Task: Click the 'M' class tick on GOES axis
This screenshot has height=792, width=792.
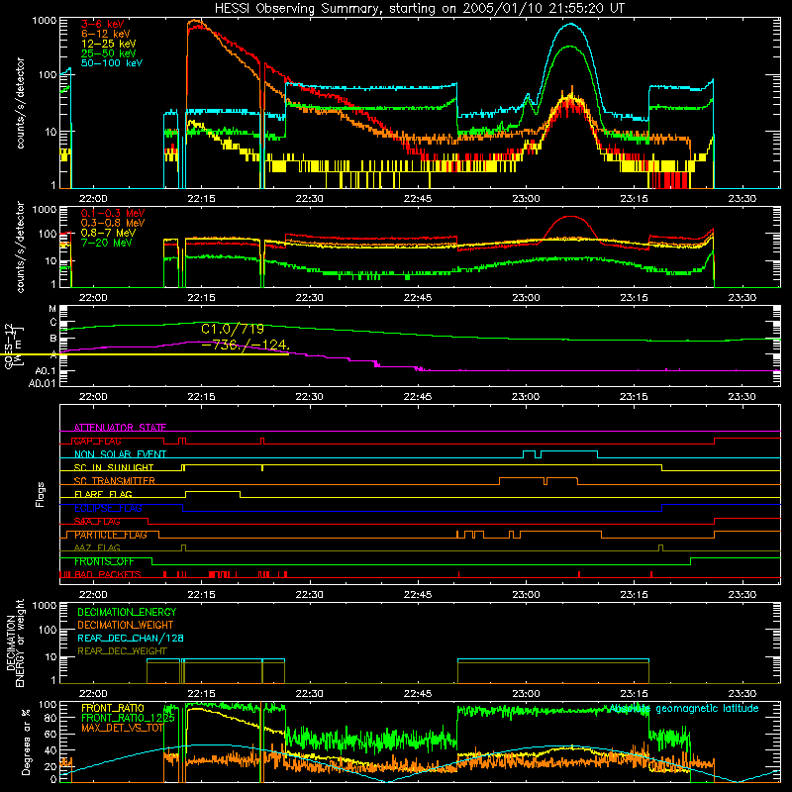Action: 52,309
